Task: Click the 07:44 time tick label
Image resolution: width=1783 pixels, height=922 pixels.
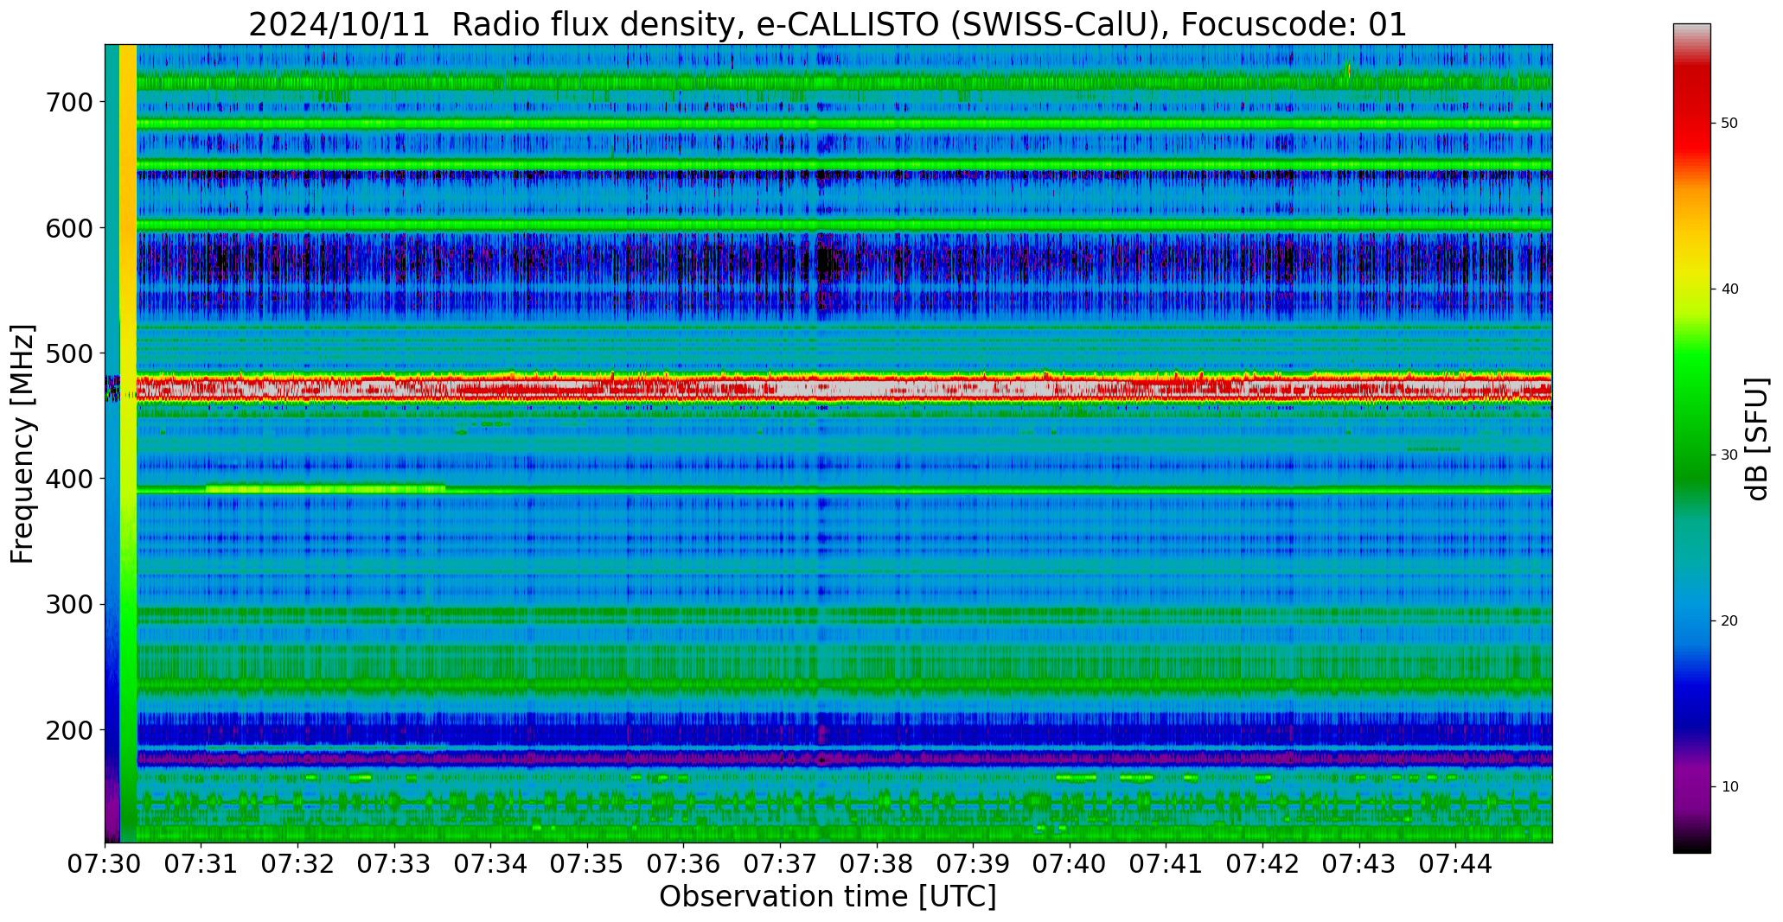Action: [x=1455, y=862]
